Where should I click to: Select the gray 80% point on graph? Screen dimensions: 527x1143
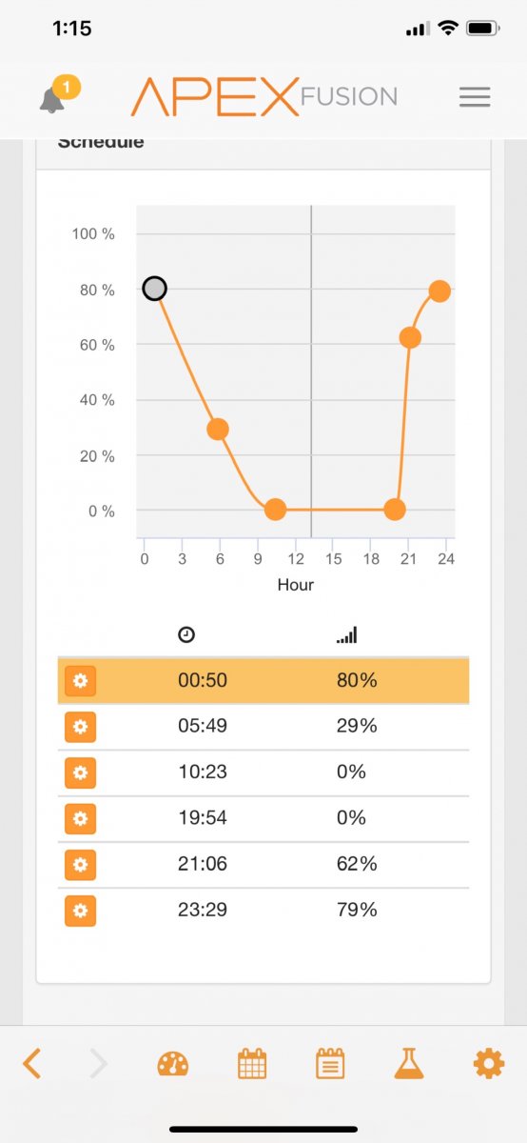pos(154,289)
